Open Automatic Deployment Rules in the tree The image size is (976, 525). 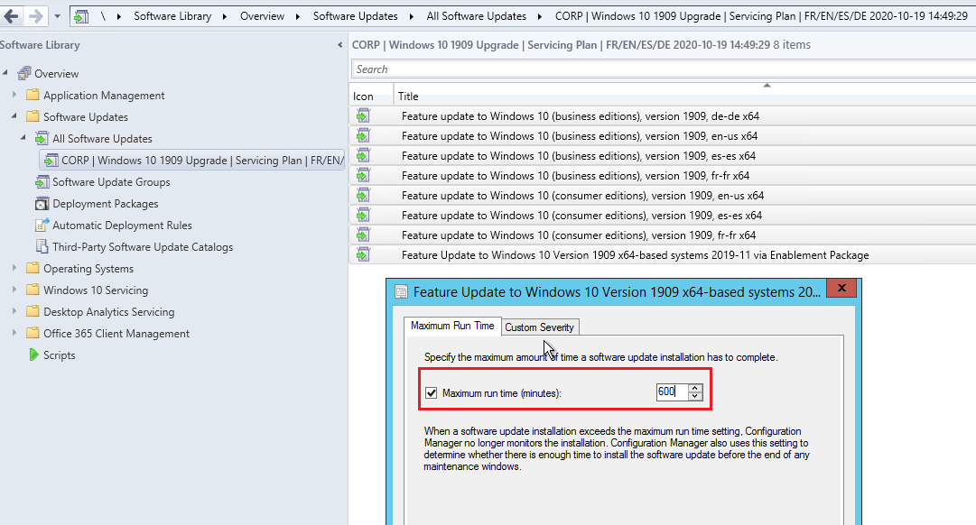122,226
